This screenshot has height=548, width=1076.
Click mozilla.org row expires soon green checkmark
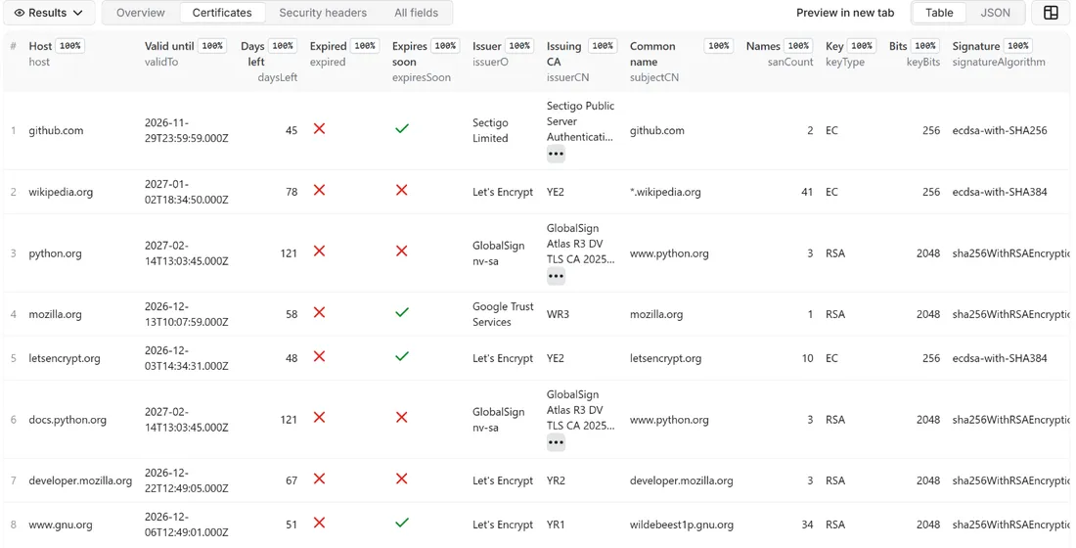click(402, 312)
